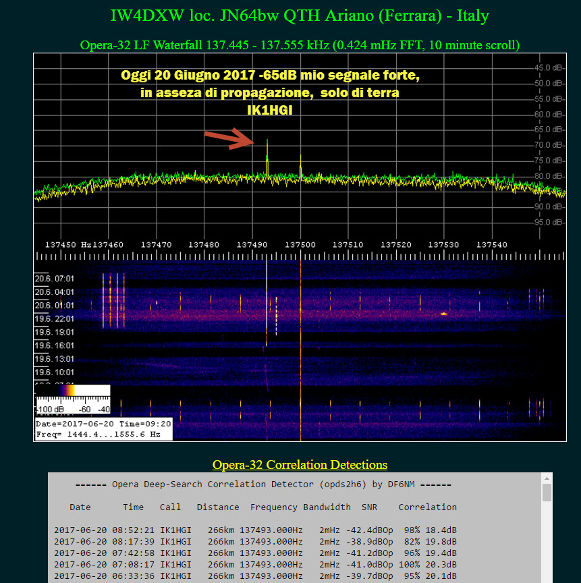The height and width of the screenshot is (583, 581).
Task: Click the -55.0 dB scale label
Action: pos(549,99)
